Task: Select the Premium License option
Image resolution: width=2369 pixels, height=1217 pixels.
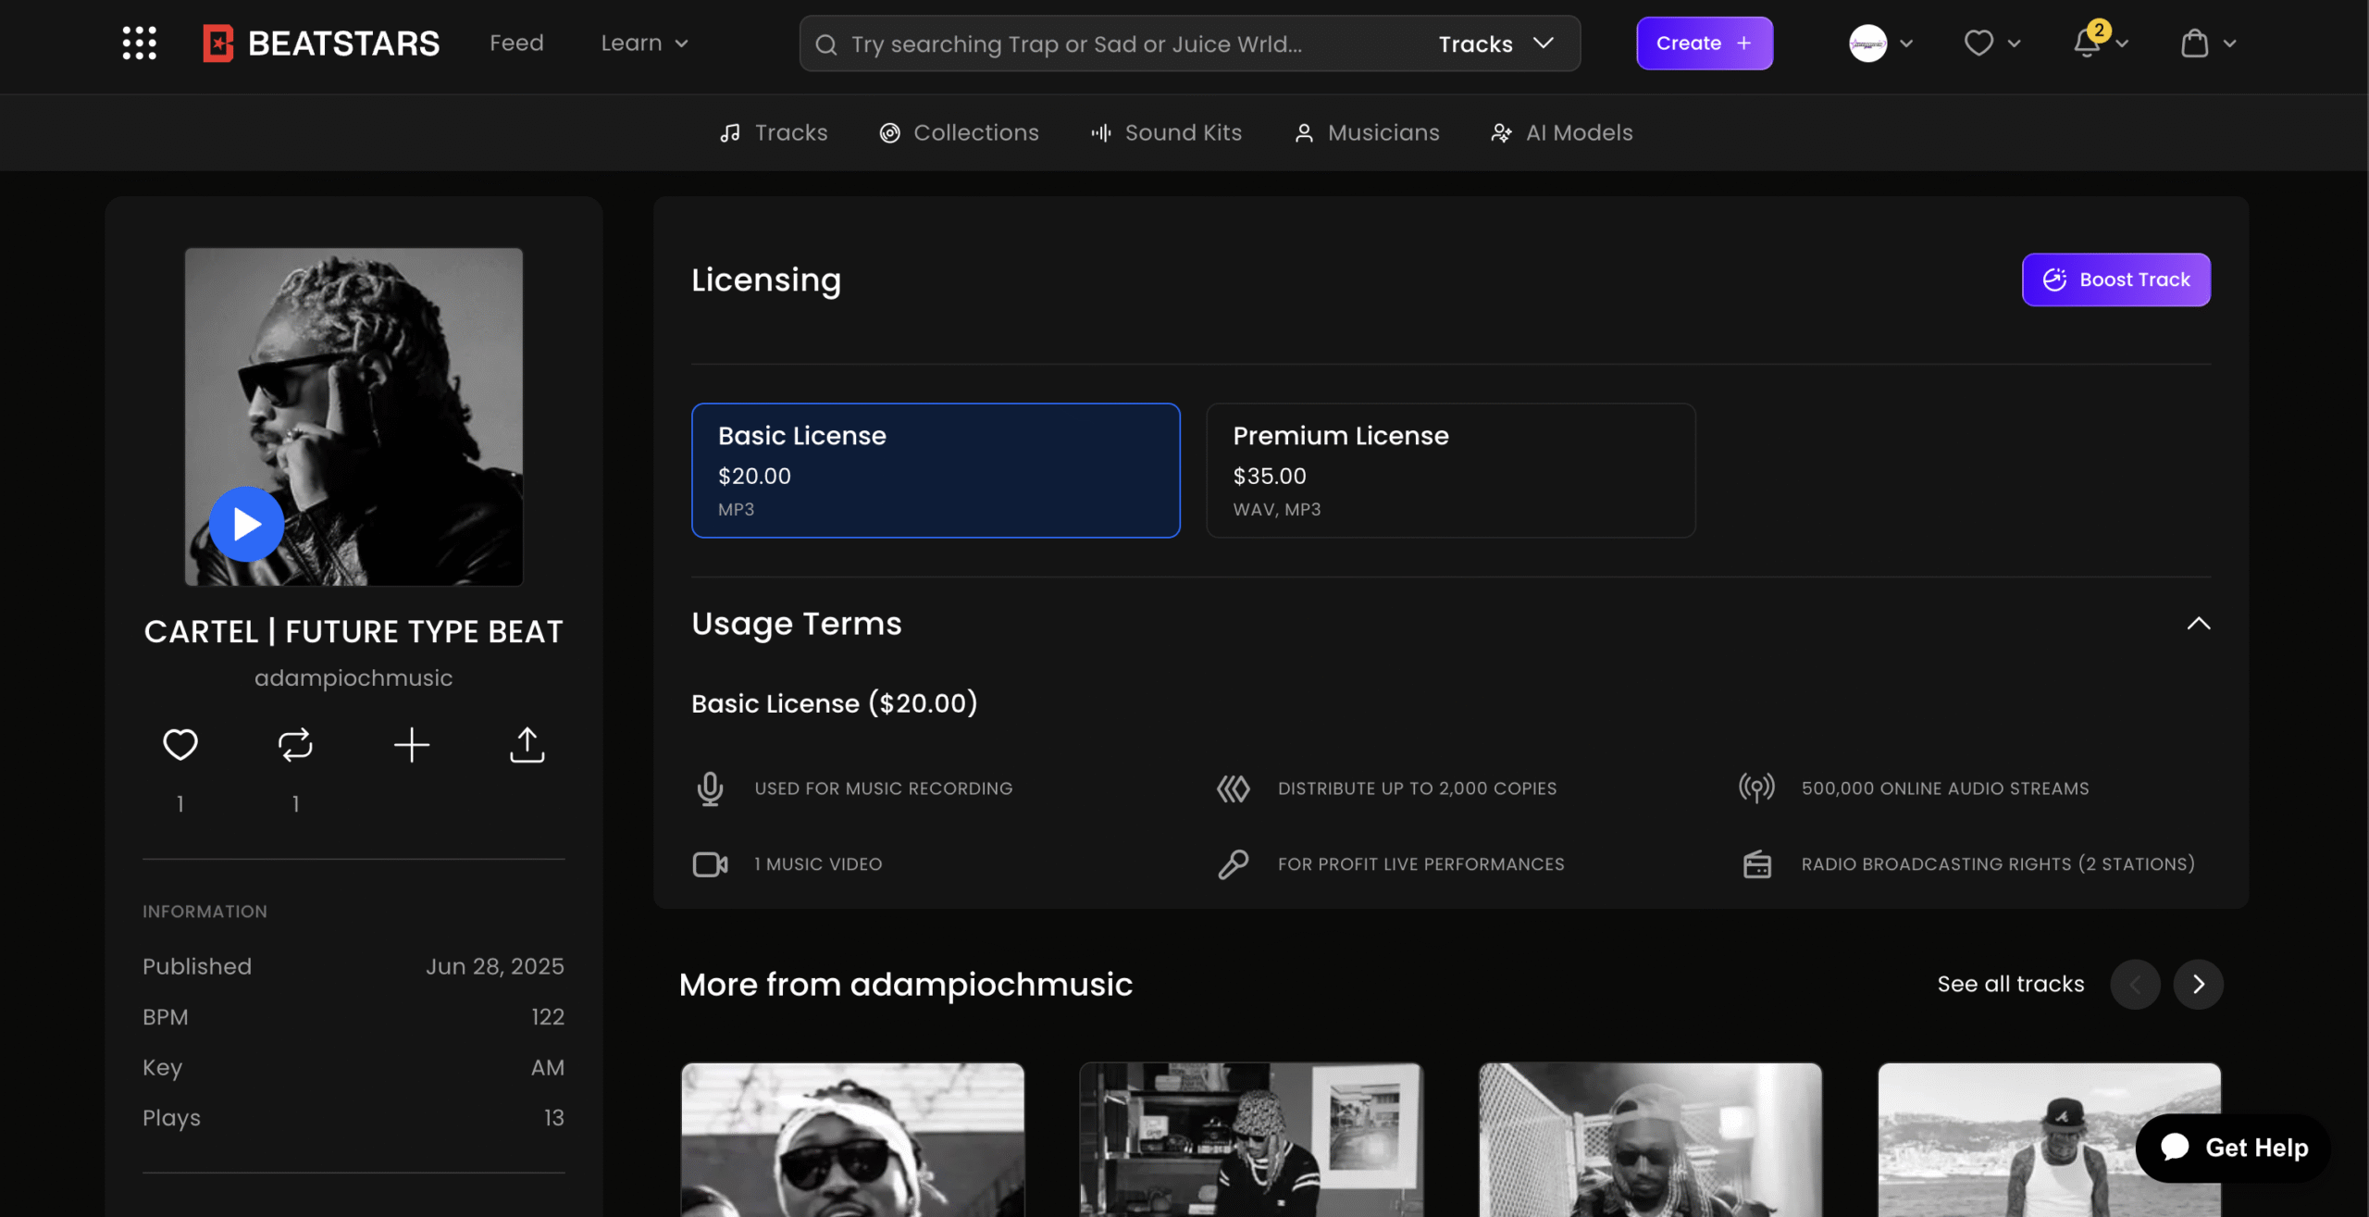Action: tap(1449, 470)
